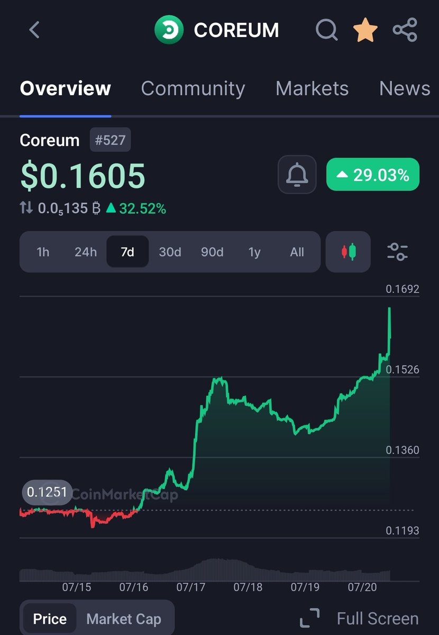Image resolution: width=439 pixels, height=635 pixels.
Task: Tap the $0.1605 price value
Action: click(83, 176)
